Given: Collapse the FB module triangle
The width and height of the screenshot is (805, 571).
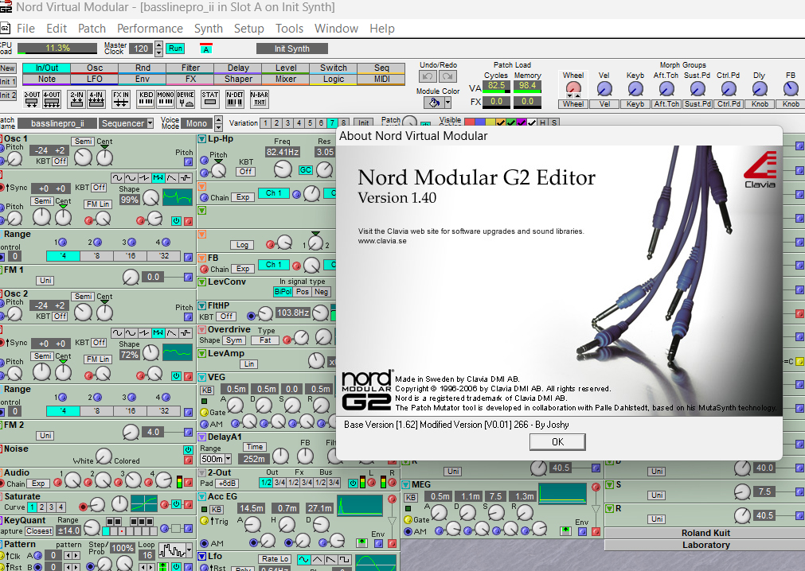Looking at the screenshot, I should tap(201, 258).
